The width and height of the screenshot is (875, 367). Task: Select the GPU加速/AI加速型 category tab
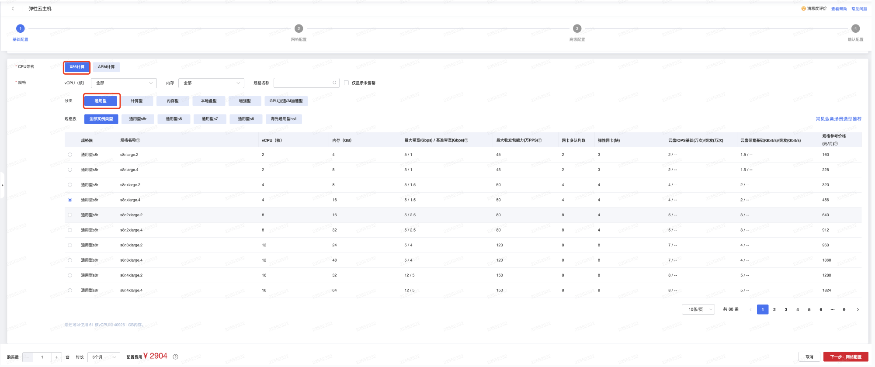tap(286, 101)
